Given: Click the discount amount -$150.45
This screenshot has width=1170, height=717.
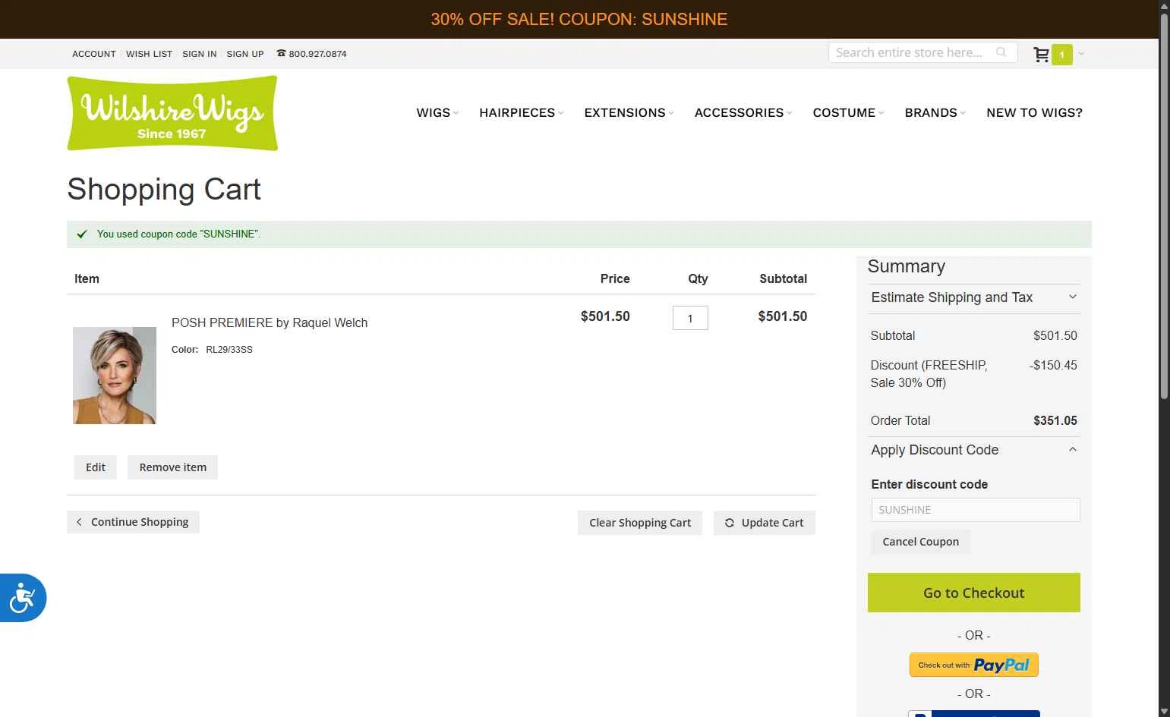Looking at the screenshot, I should (x=1053, y=365).
